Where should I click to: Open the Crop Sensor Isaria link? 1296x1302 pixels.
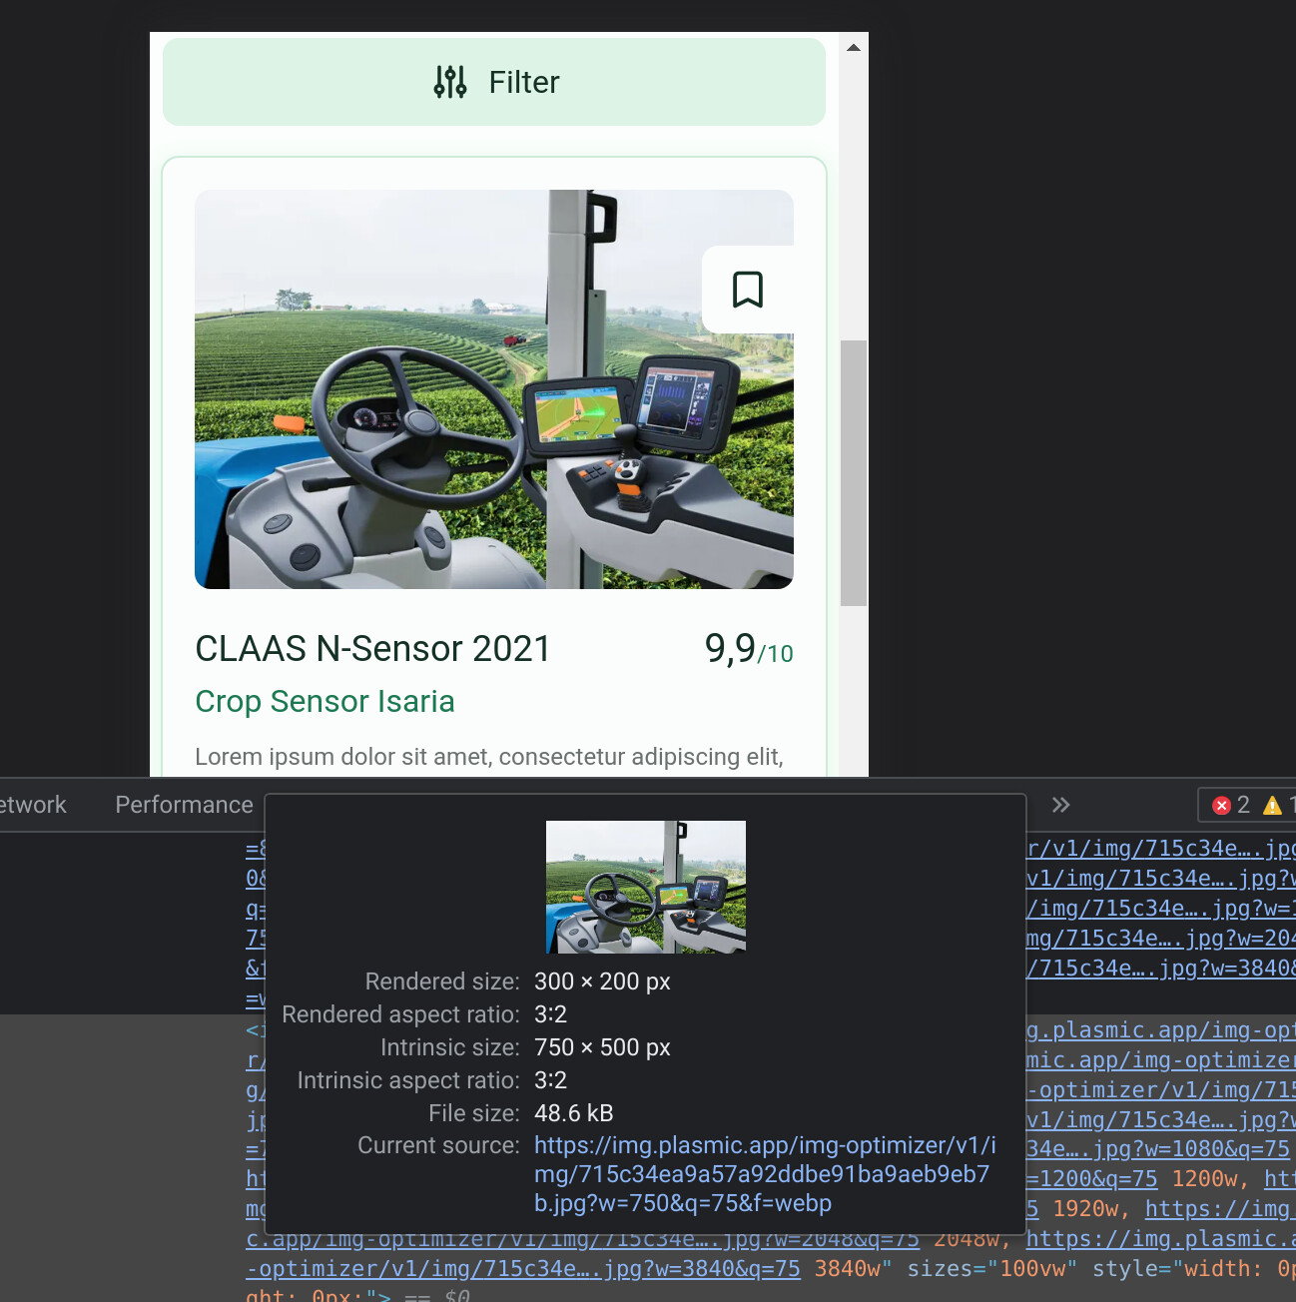(x=324, y=702)
